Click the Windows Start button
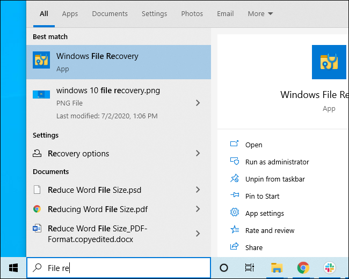This screenshot has width=349, height=279. click(x=12, y=268)
